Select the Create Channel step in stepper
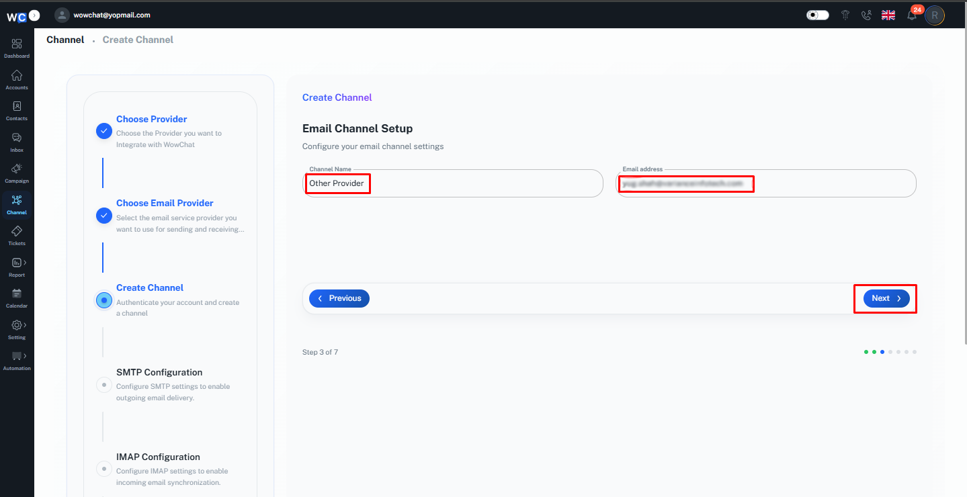967x497 pixels. click(150, 287)
